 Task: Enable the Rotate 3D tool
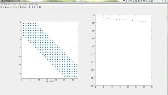point(21,7)
